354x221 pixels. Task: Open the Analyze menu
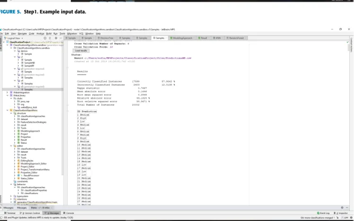(x=40, y=34)
